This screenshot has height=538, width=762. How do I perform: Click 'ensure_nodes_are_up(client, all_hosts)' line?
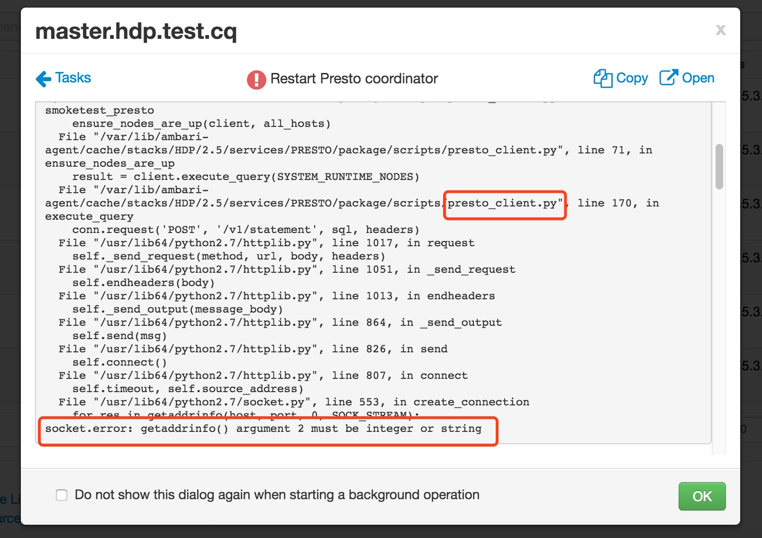point(201,124)
